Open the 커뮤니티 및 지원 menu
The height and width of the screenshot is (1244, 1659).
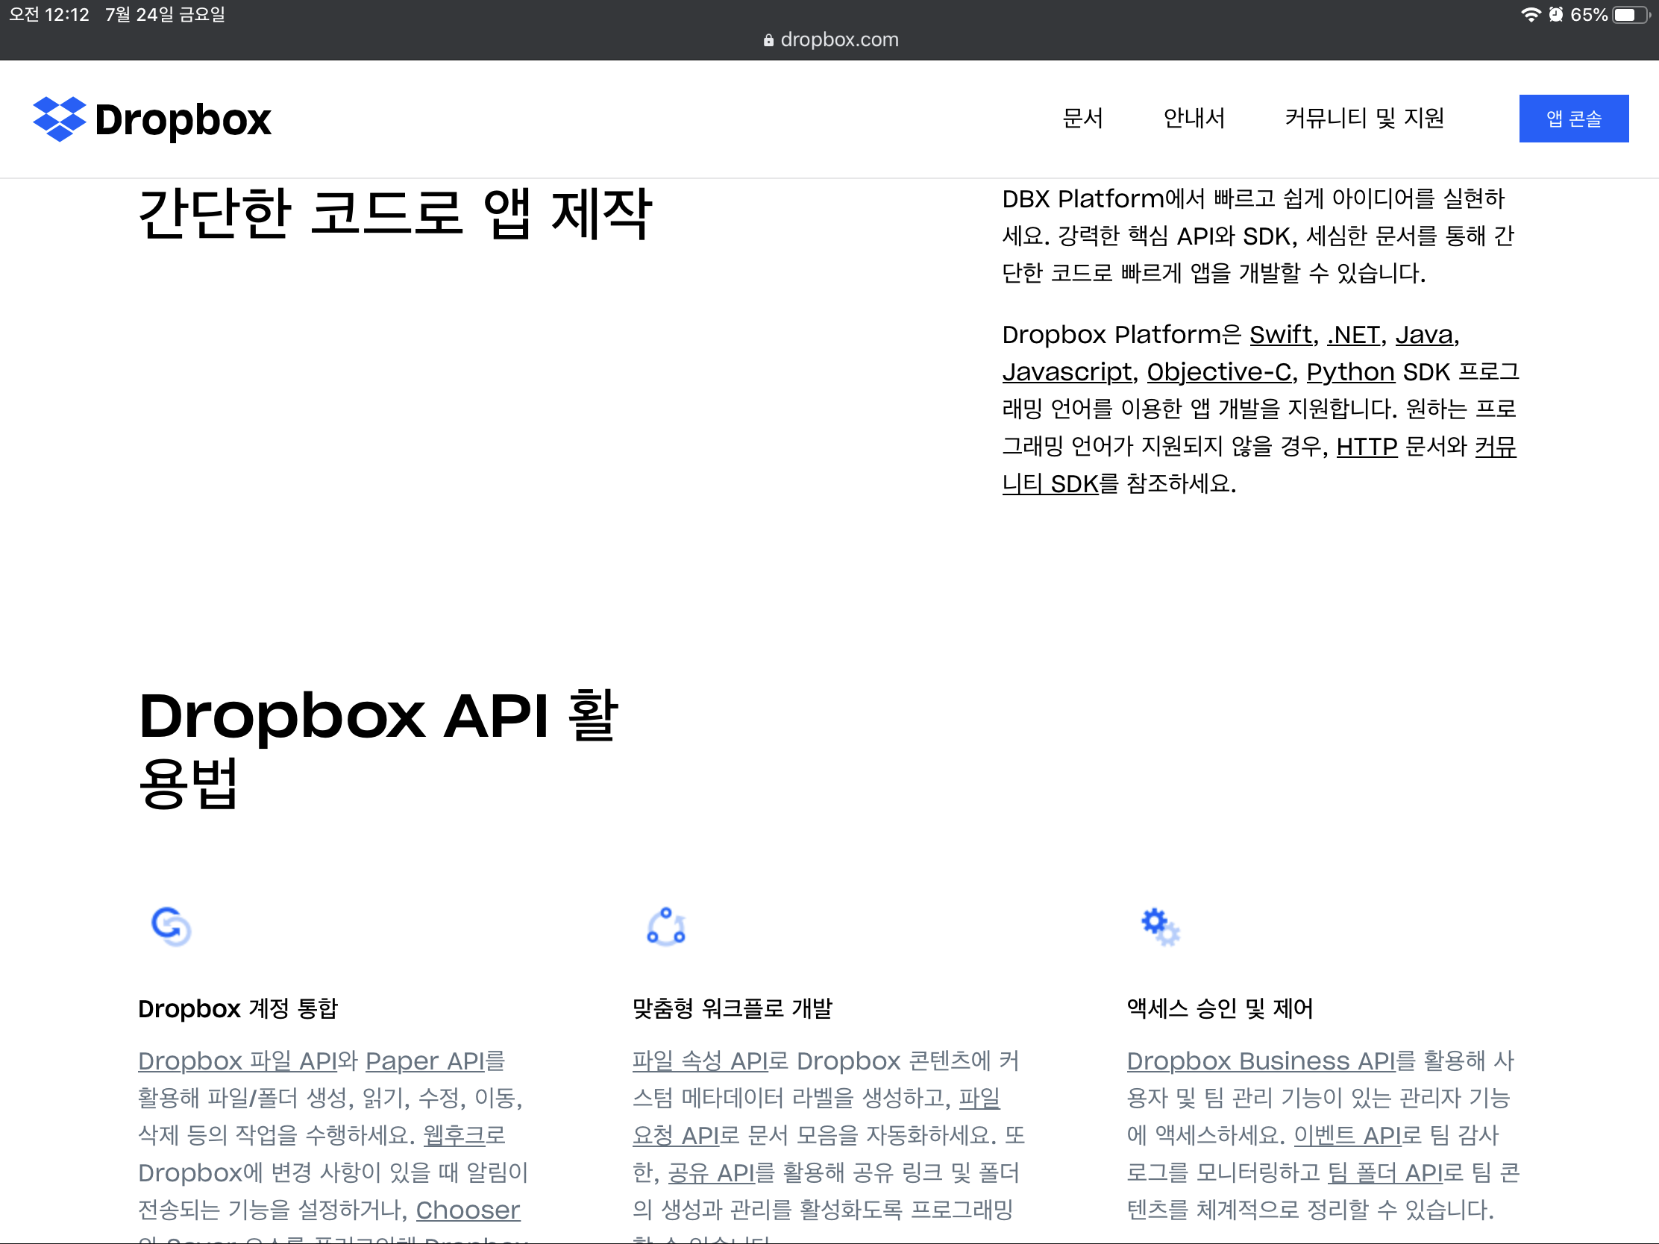(x=1364, y=118)
